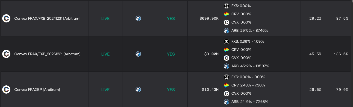Click the CVX token icon in FRAX/FXB_20241231 row
Image resolution: width=353 pixels, height=107 pixels.
[x=226, y=22]
